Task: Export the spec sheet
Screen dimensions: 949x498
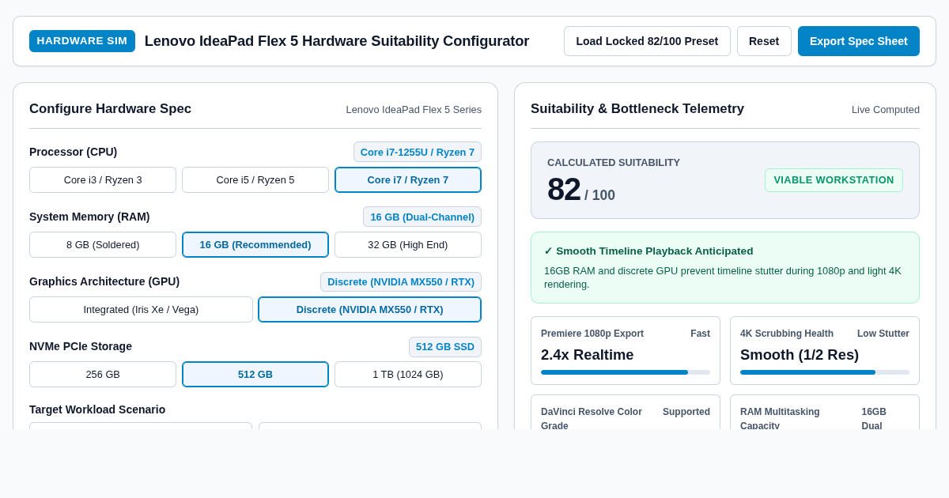Action: click(859, 41)
